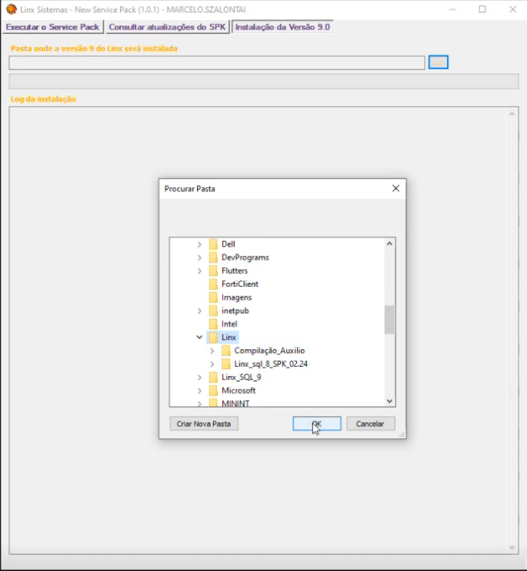The width and height of the screenshot is (527, 571).
Task: Choose the FortiClient folder name
Action: coord(240,284)
